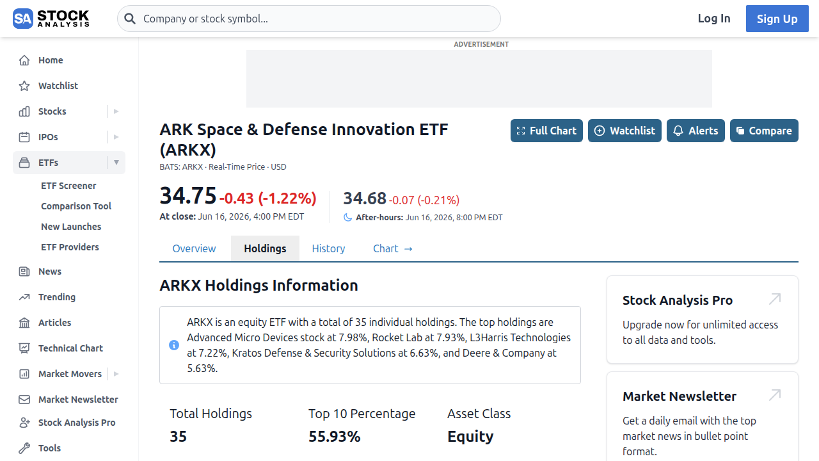Click the Stocks bar chart icon

(x=24, y=111)
